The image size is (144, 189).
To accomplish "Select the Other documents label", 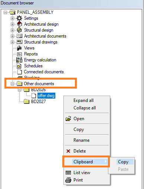I will pos(39,84).
